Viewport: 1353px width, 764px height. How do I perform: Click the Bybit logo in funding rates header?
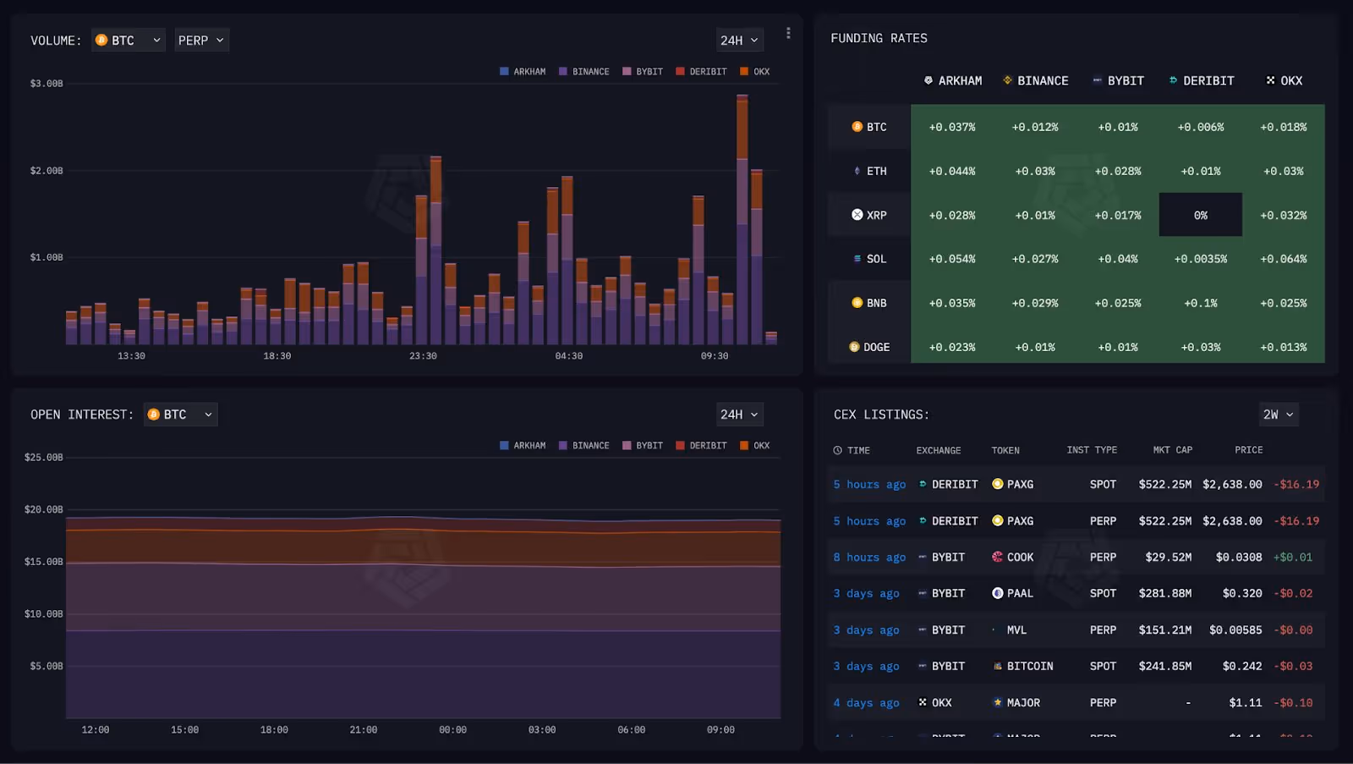[1098, 80]
